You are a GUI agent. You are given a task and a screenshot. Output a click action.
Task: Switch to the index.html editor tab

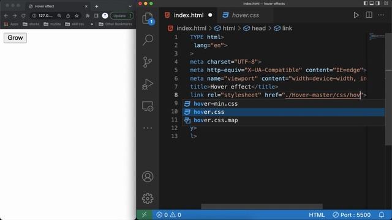189,15
